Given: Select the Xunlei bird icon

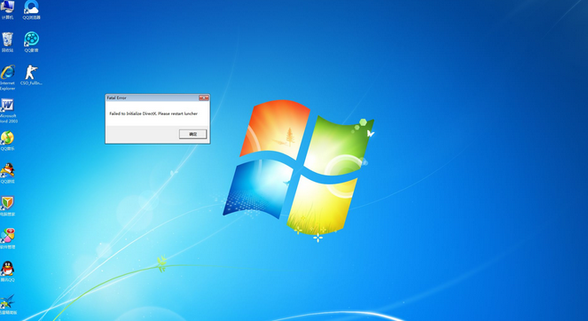Looking at the screenshot, I should [7, 301].
